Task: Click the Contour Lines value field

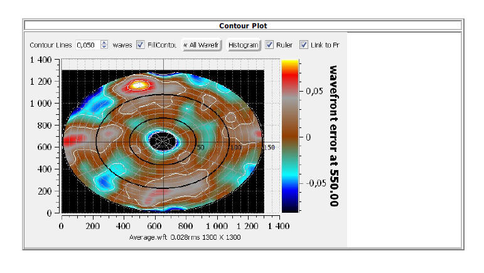Action: 88,45
